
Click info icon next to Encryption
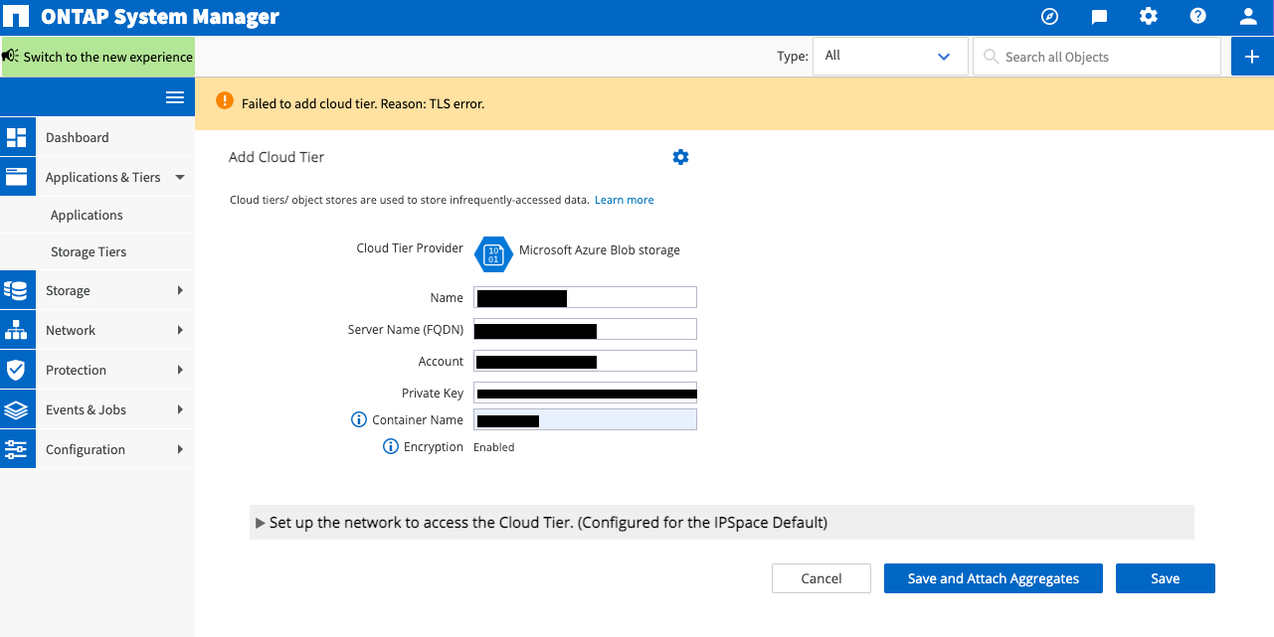pos(391,447)
